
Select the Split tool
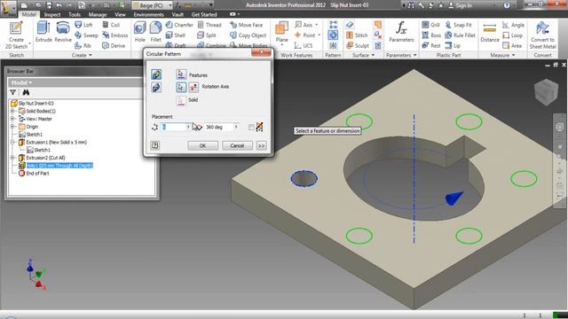click(x=207, y=35)
